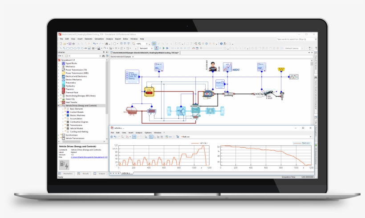Select the NEDC drive cycle block
The height and width of the screenshot is (218, 365).
click(227, 67)
